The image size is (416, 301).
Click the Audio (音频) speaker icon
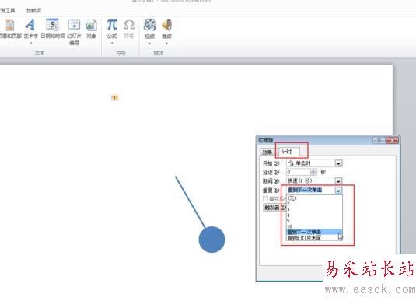166,25
